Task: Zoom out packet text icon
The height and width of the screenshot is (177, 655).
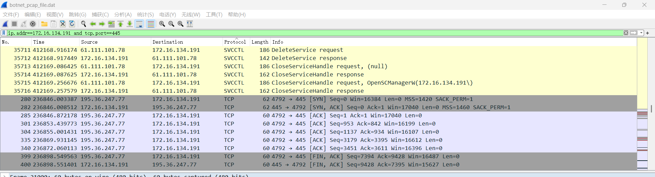Action: point(171,24)
